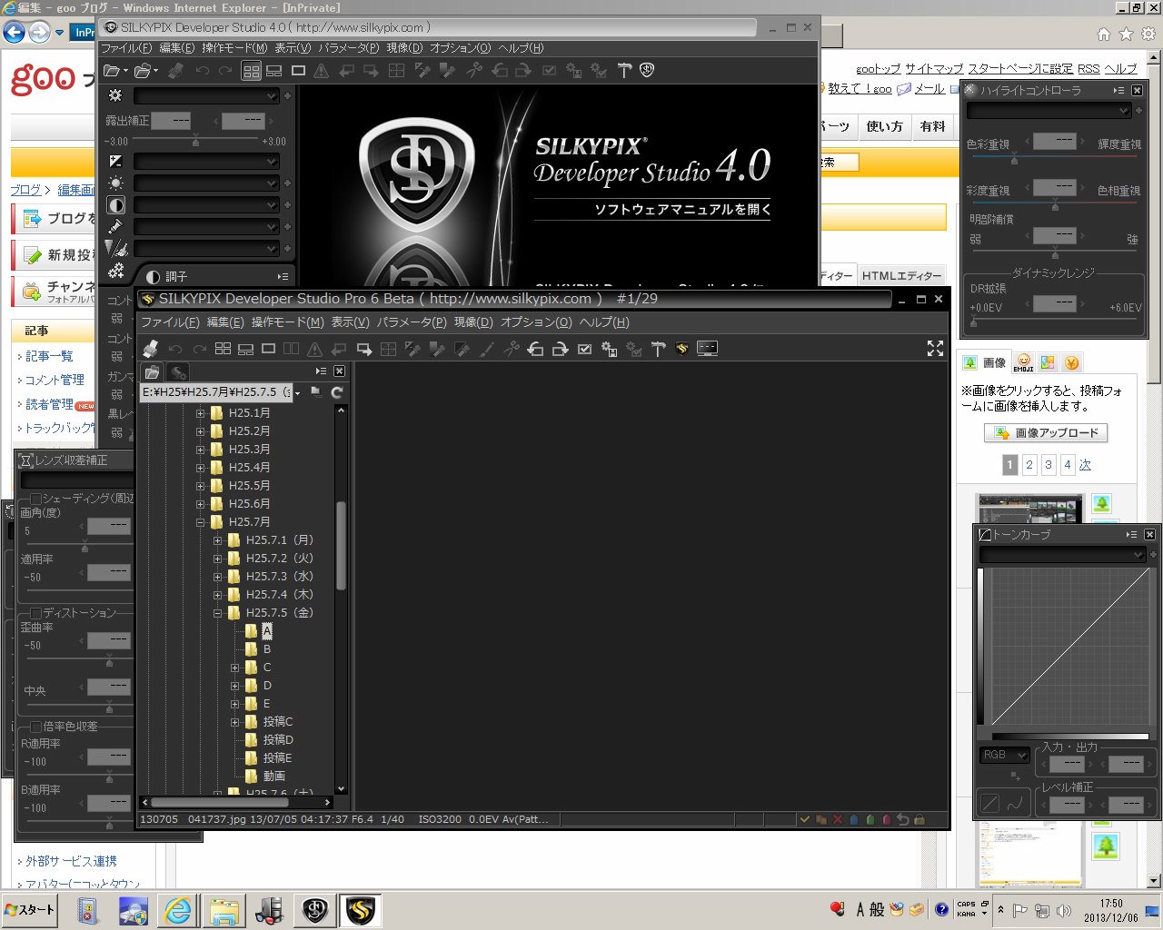1163x930 pixels.
Task: Open ソフトウェアマニュアルを開く link
Action: tap(682, 210)
